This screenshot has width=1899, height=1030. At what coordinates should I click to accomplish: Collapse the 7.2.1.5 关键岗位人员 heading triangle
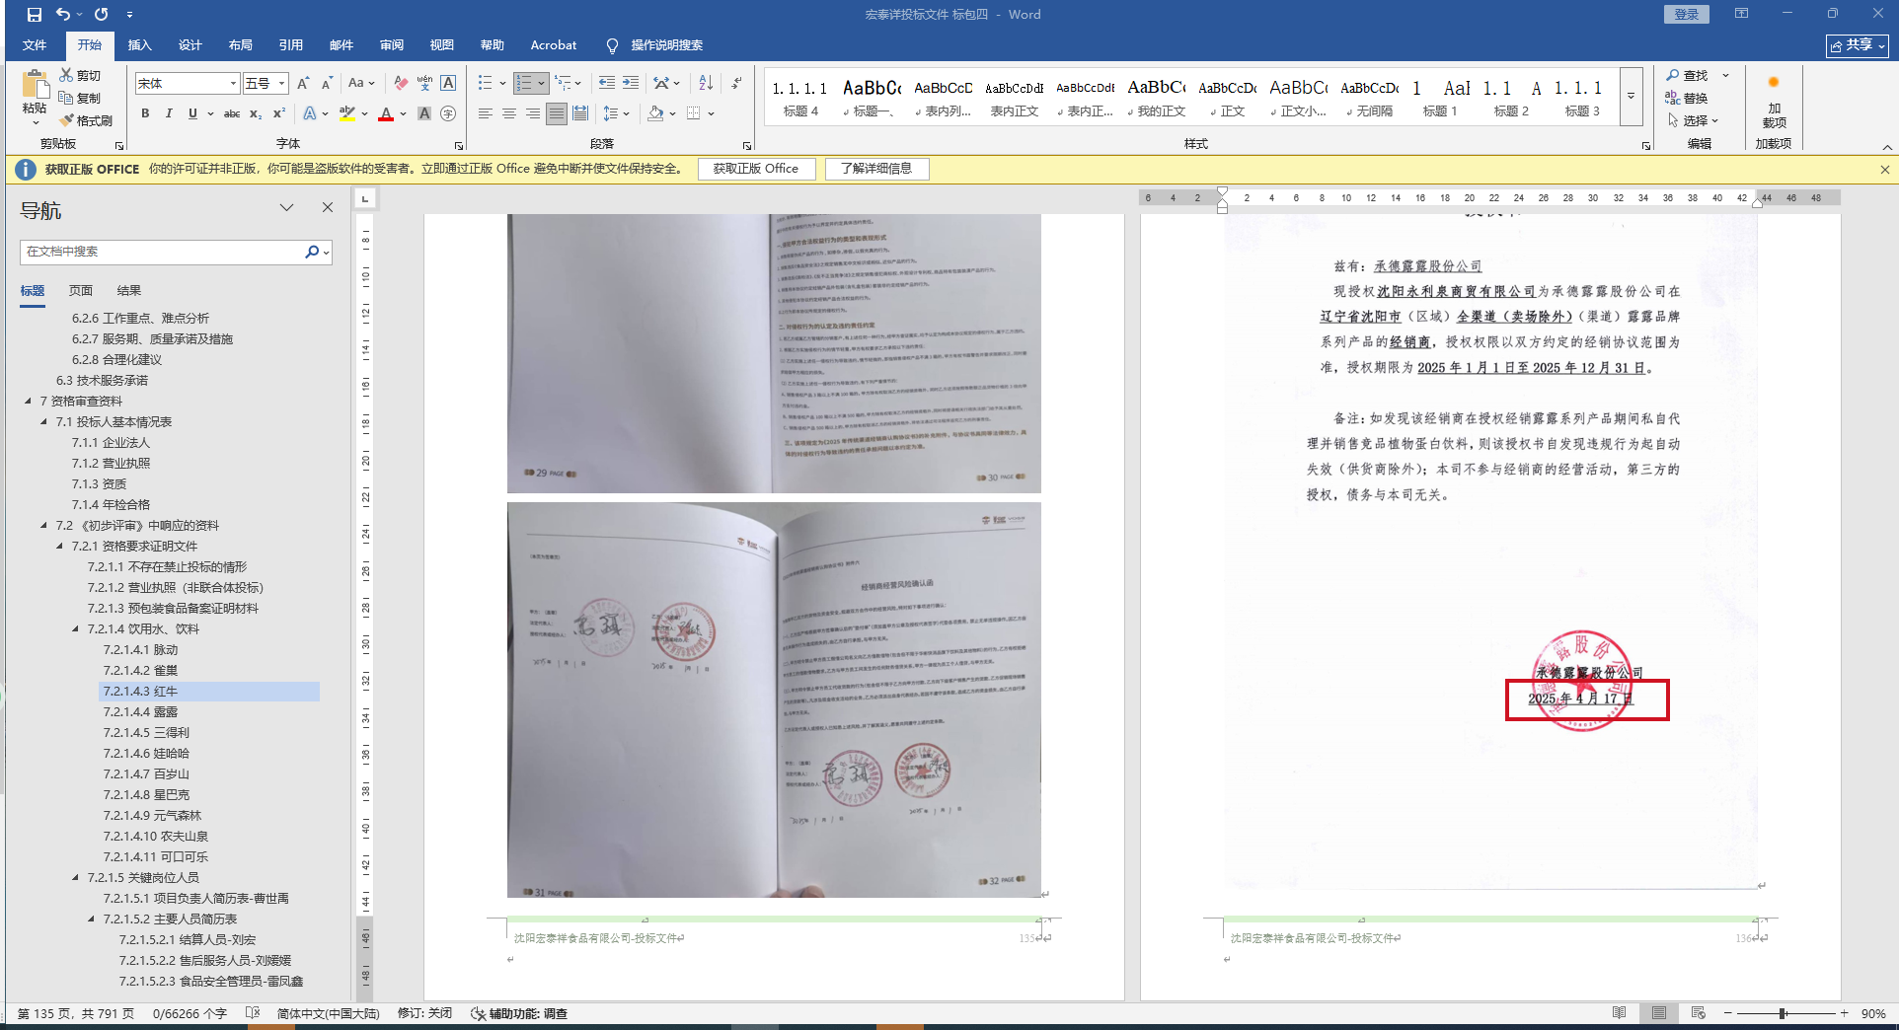75,877
